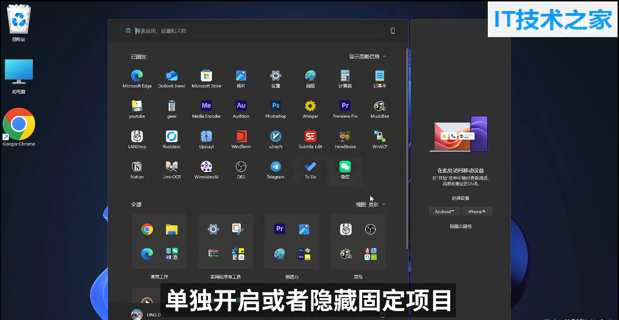The height and width of the screenshot is (320, 619).
Task: Launch the 画图 Paint app
Action: tap(310, 79)
